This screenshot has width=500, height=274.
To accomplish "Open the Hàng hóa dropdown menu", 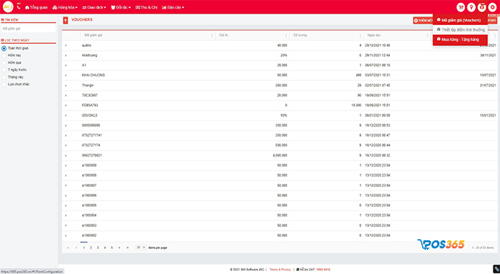I will [x=65, y=8].
